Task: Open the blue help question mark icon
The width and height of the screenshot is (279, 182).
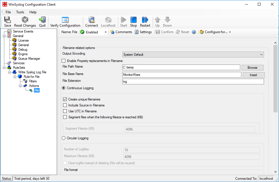Action: (194, 32)
